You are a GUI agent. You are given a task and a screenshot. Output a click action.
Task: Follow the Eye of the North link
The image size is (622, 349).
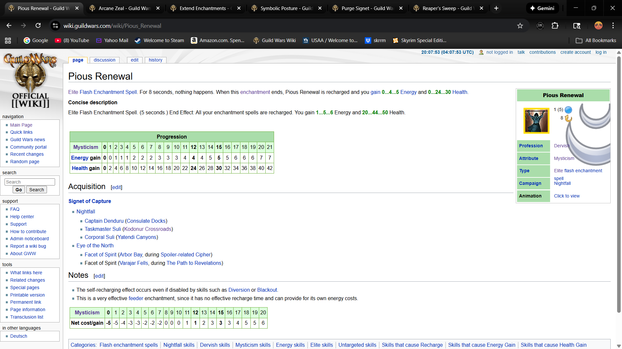[95, 245]
